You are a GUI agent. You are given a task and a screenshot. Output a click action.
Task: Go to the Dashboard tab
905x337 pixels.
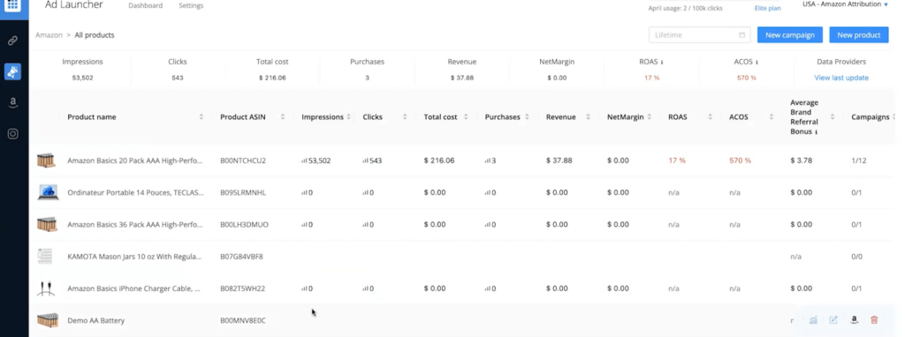(x=146, y=6)
